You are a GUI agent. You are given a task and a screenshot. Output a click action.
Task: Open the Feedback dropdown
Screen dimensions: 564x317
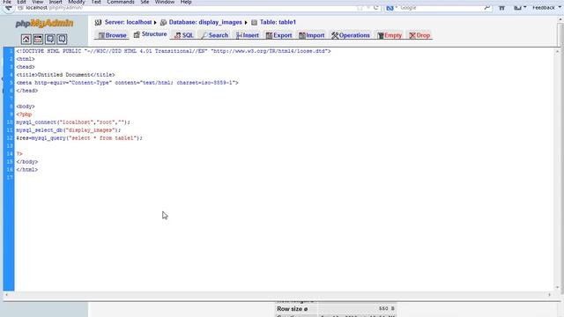pyautogui.click(x=546, y=7)
